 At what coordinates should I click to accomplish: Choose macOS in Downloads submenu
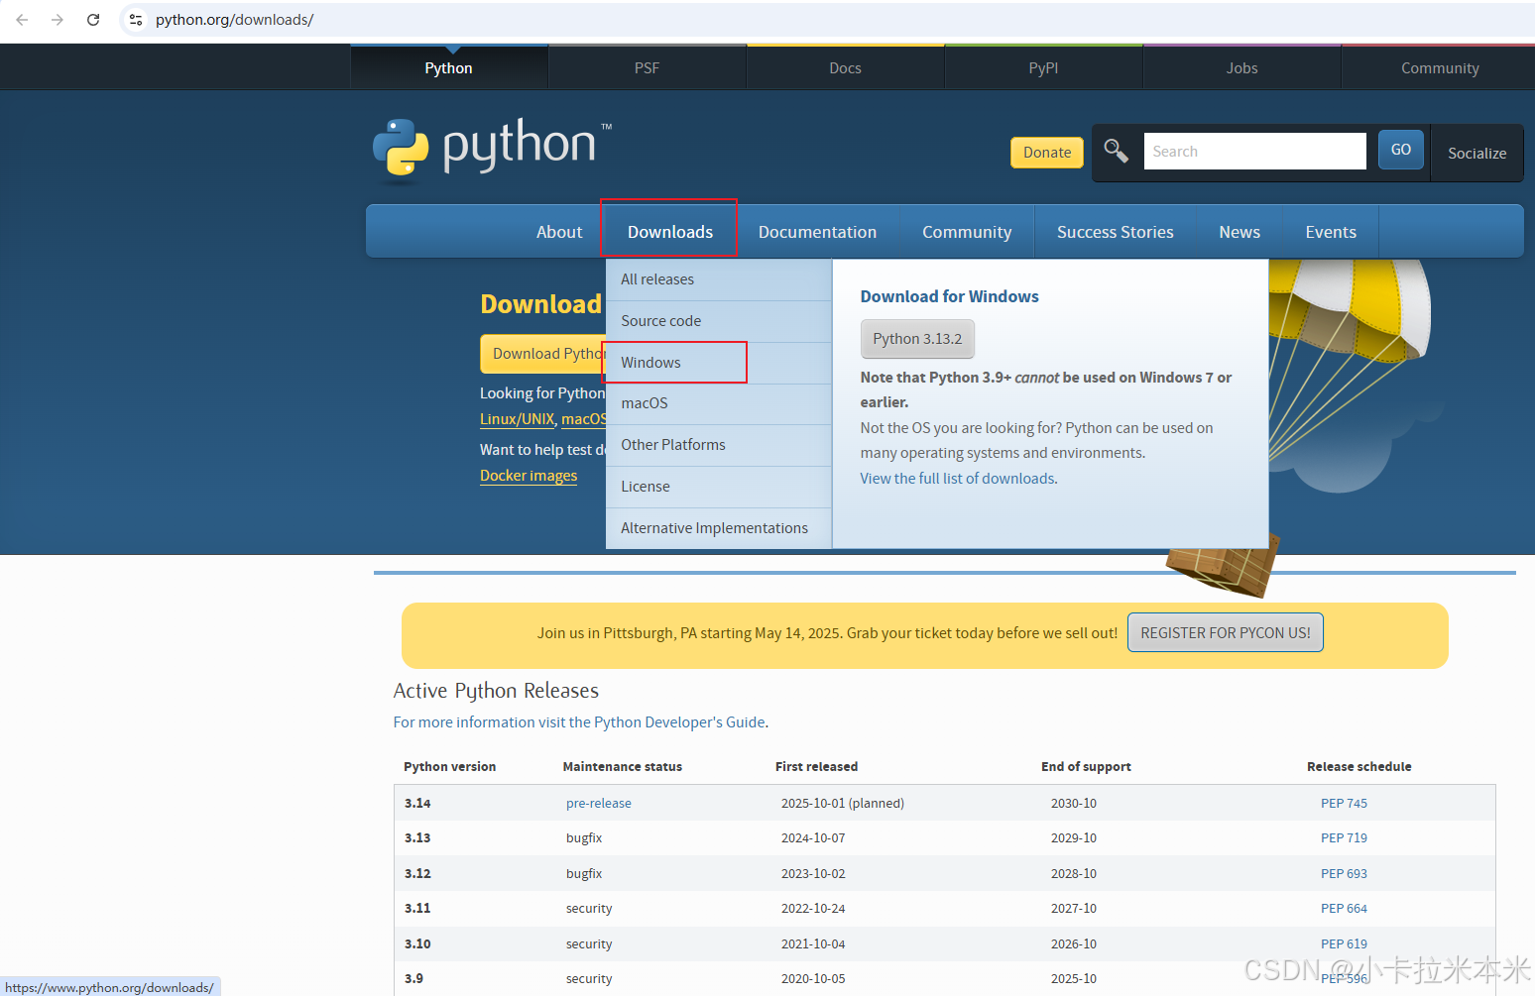tap(719, 403)
